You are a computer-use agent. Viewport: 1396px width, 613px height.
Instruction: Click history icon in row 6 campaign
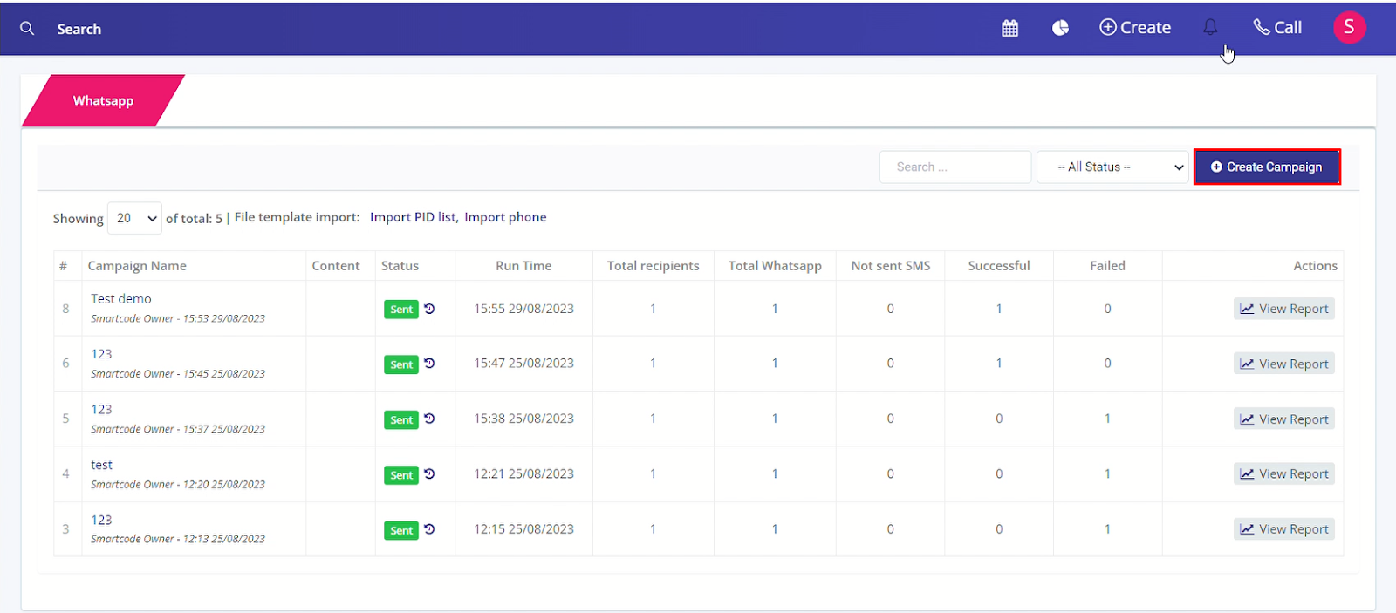(x=429, y=363)
